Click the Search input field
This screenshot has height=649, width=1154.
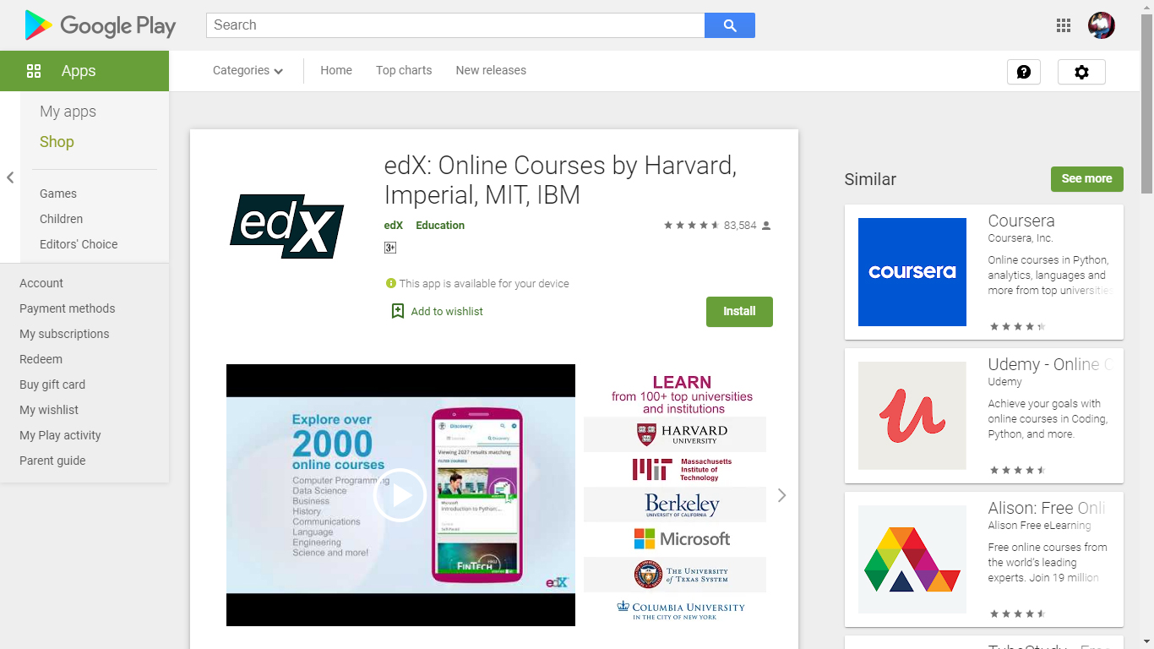455,25
